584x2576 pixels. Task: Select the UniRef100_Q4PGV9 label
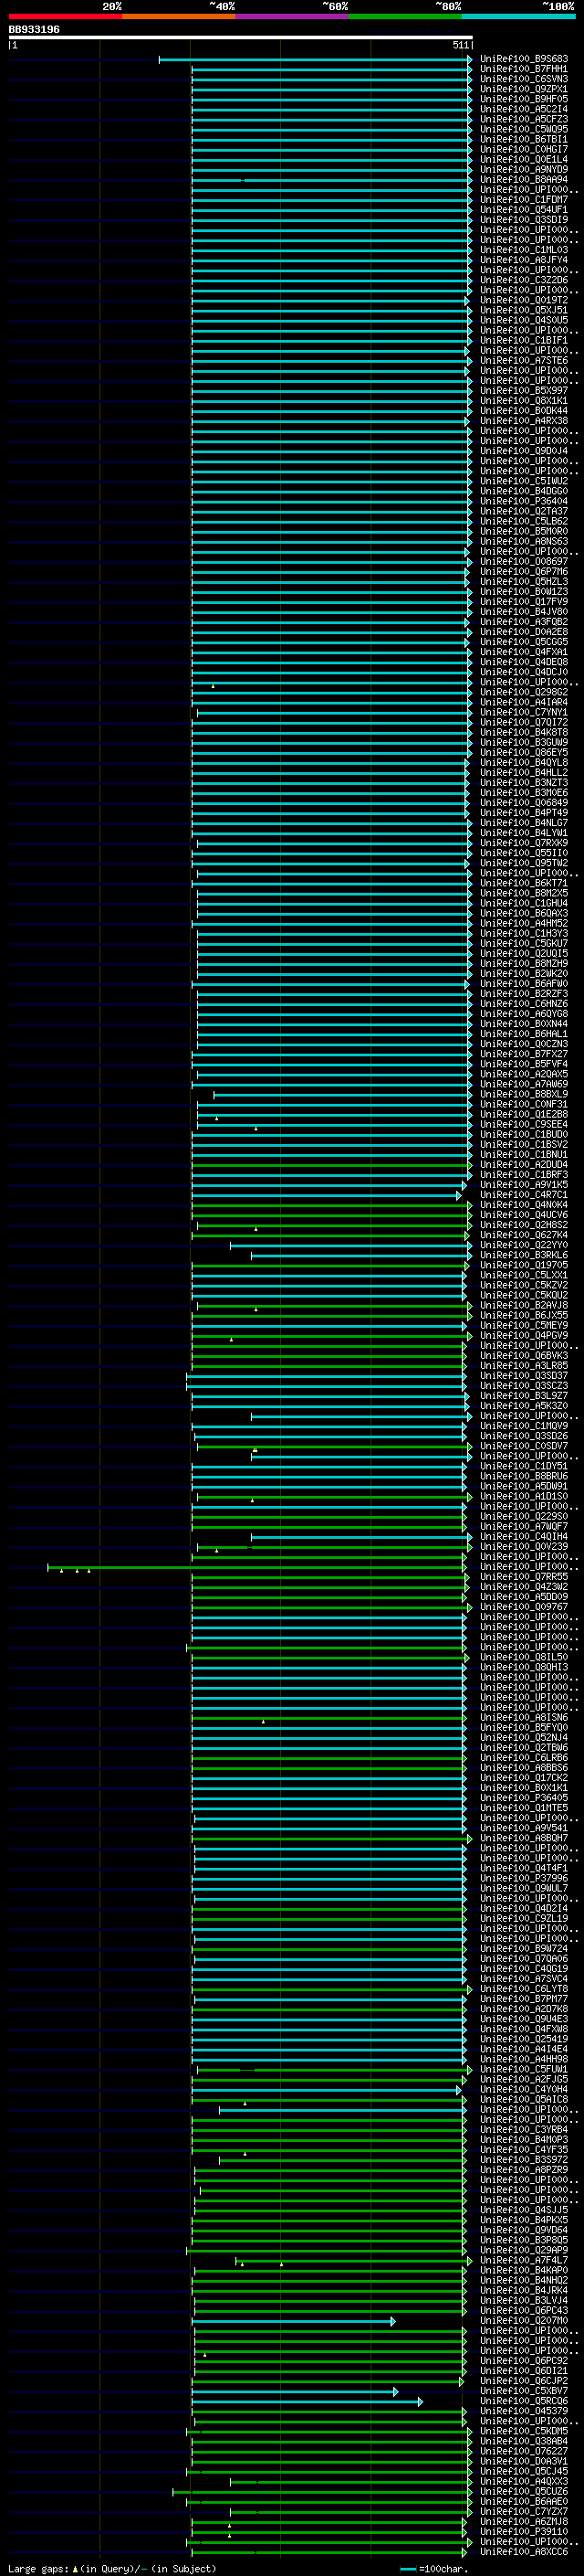pyautogui.click(x=524, y=1335)
